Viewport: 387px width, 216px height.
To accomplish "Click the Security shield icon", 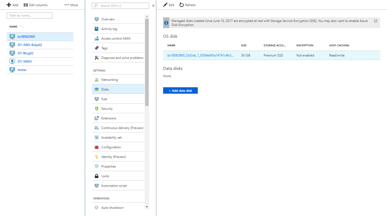I will click(x=96, y=109).
